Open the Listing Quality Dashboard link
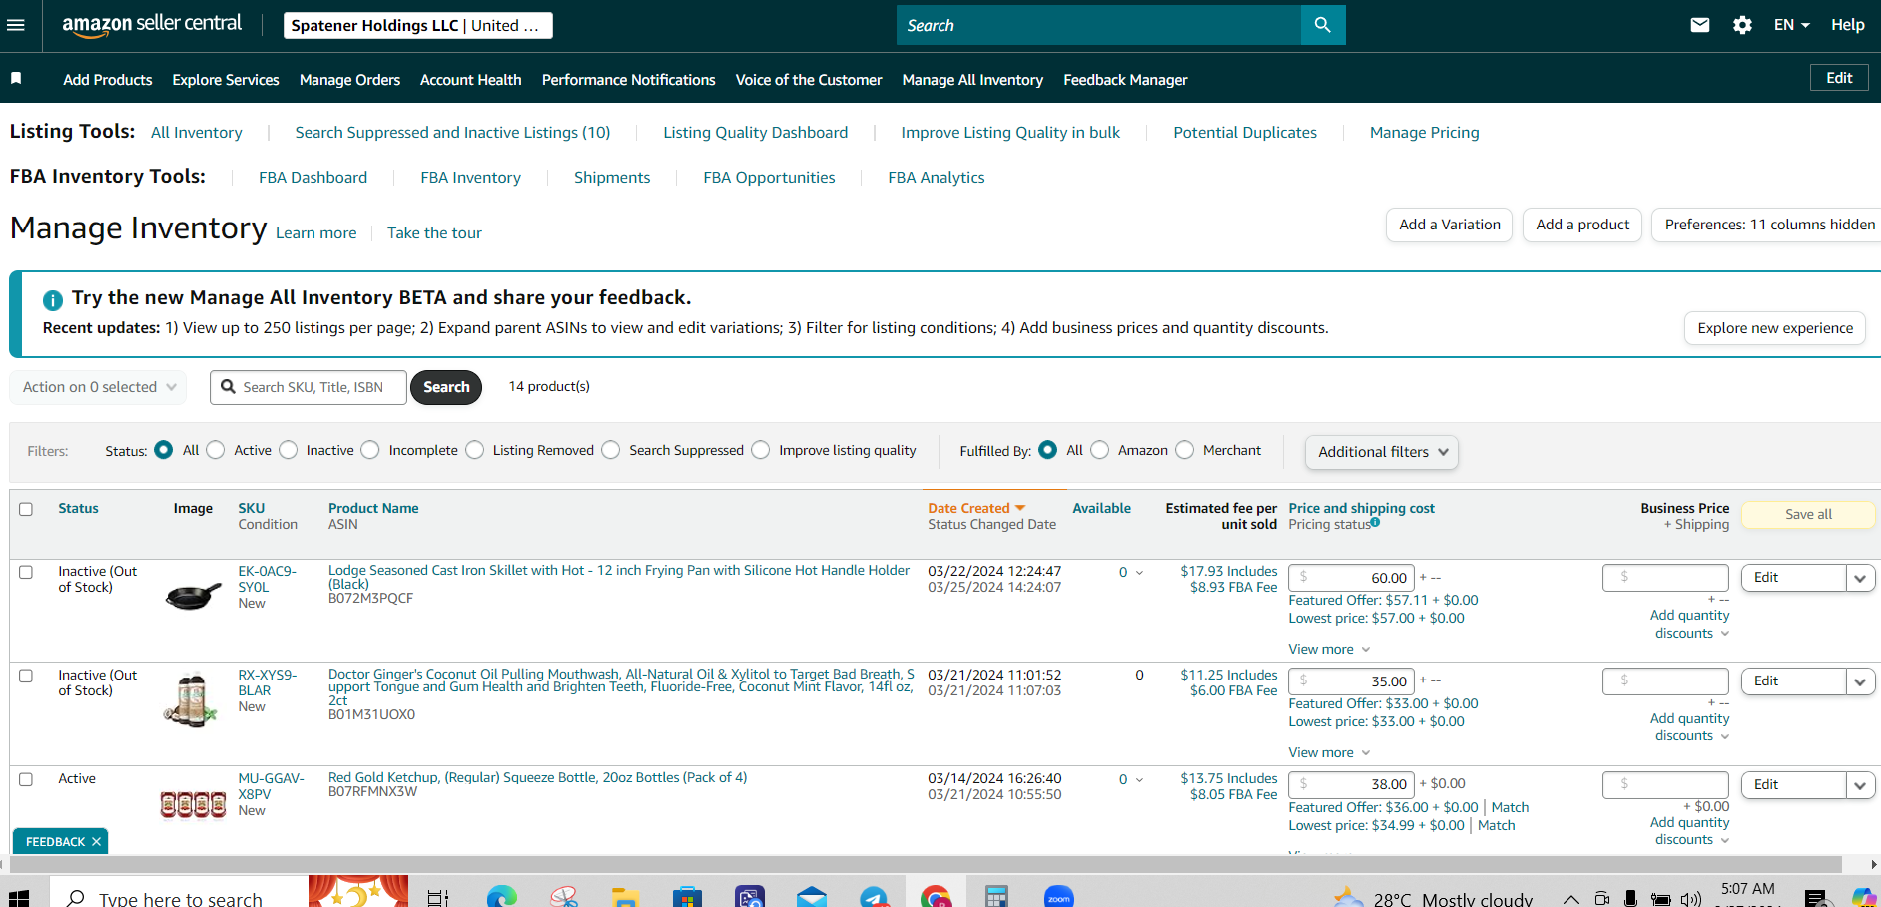 click(755, 133)
